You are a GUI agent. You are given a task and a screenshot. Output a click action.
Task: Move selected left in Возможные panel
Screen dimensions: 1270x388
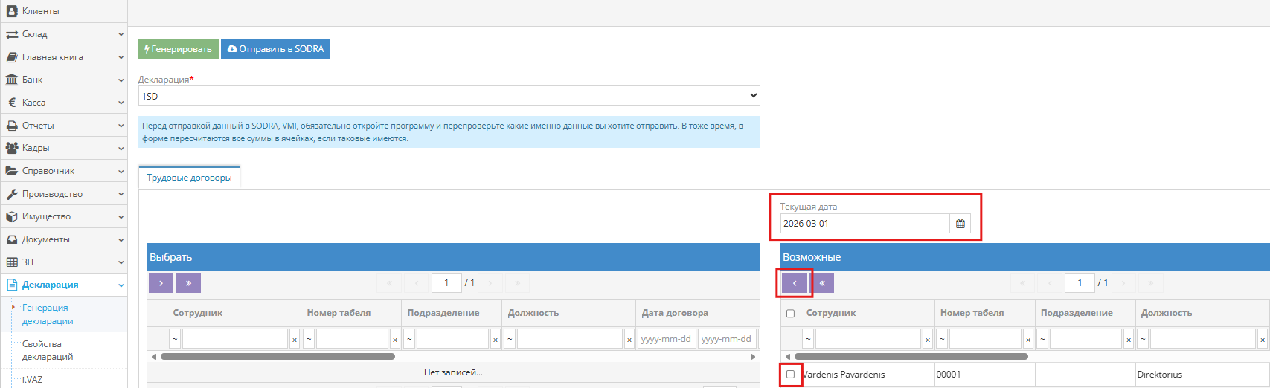click(795, 283)
